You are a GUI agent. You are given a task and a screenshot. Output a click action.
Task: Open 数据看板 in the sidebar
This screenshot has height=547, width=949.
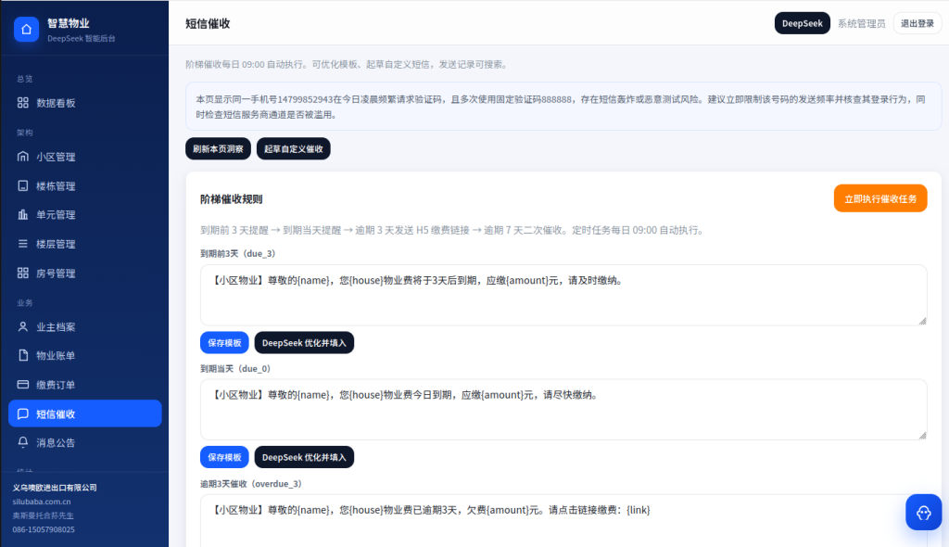point(84,103)
